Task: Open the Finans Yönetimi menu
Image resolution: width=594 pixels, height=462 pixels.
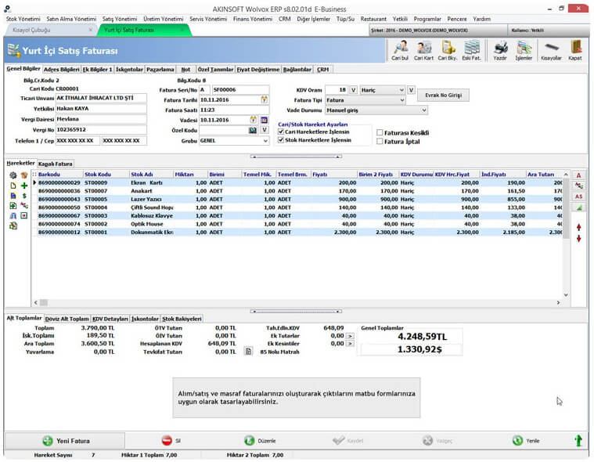Action: [x=253, y=19]
